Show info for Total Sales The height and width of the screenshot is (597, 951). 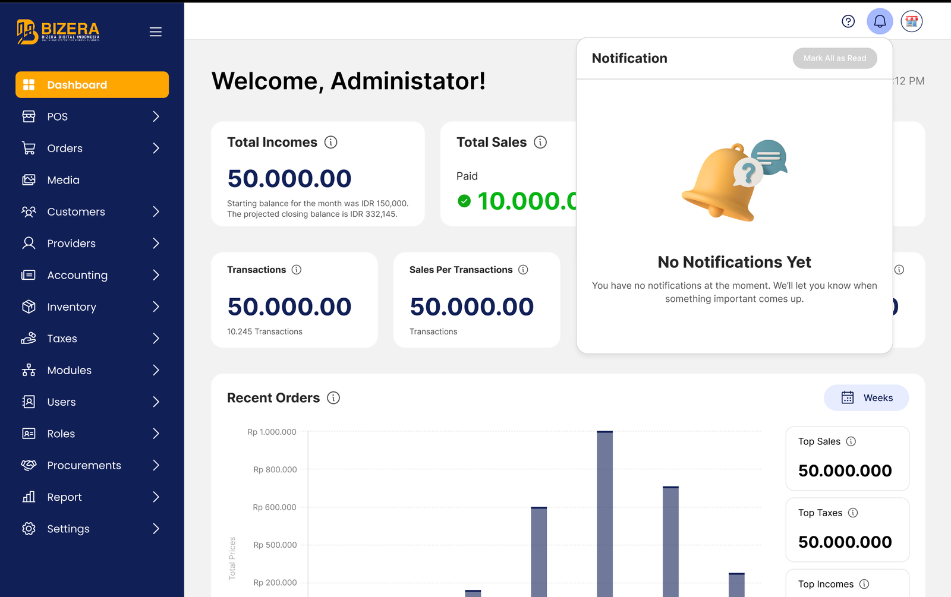click(540, 142)
